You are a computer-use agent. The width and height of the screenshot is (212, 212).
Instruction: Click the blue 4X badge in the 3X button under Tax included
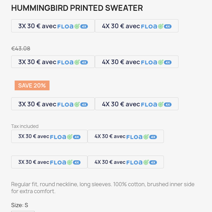[x=77, y=137]
